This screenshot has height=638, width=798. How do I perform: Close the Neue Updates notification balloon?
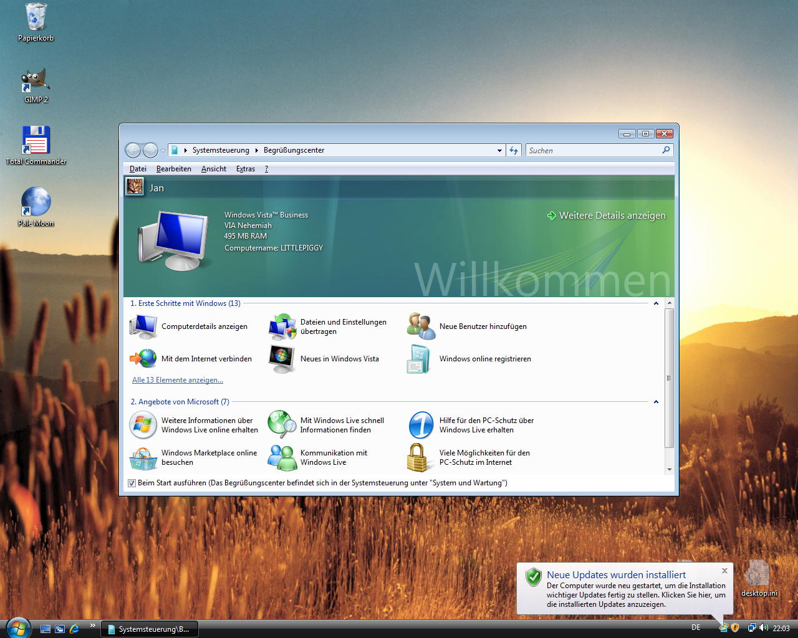tap(724, 571)
